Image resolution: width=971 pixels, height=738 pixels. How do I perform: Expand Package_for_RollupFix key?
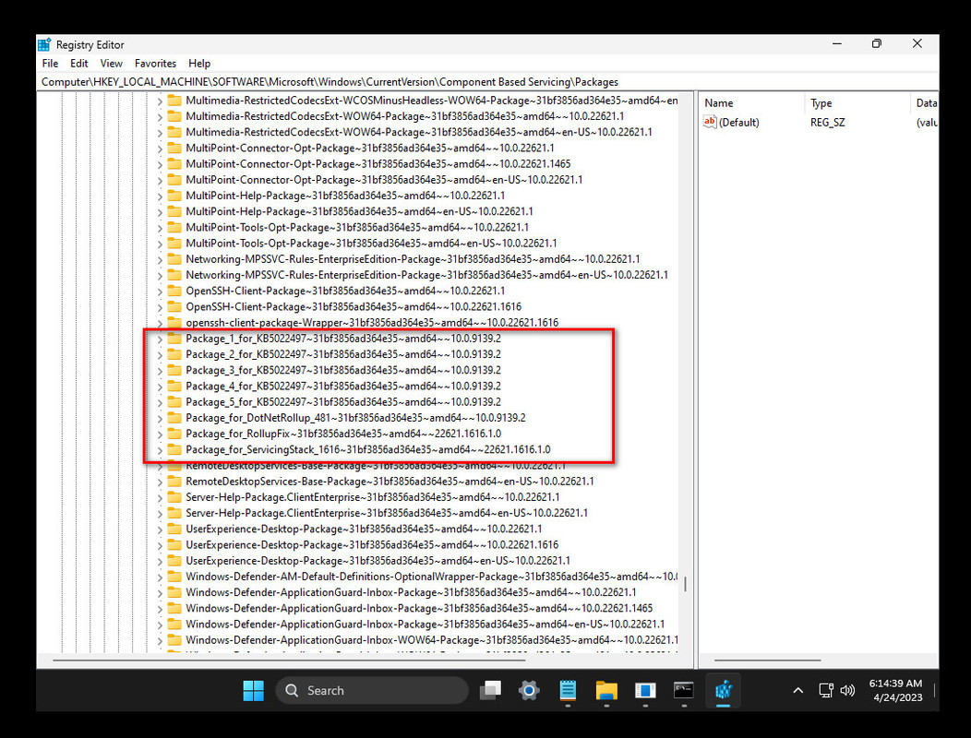[159, 434]
